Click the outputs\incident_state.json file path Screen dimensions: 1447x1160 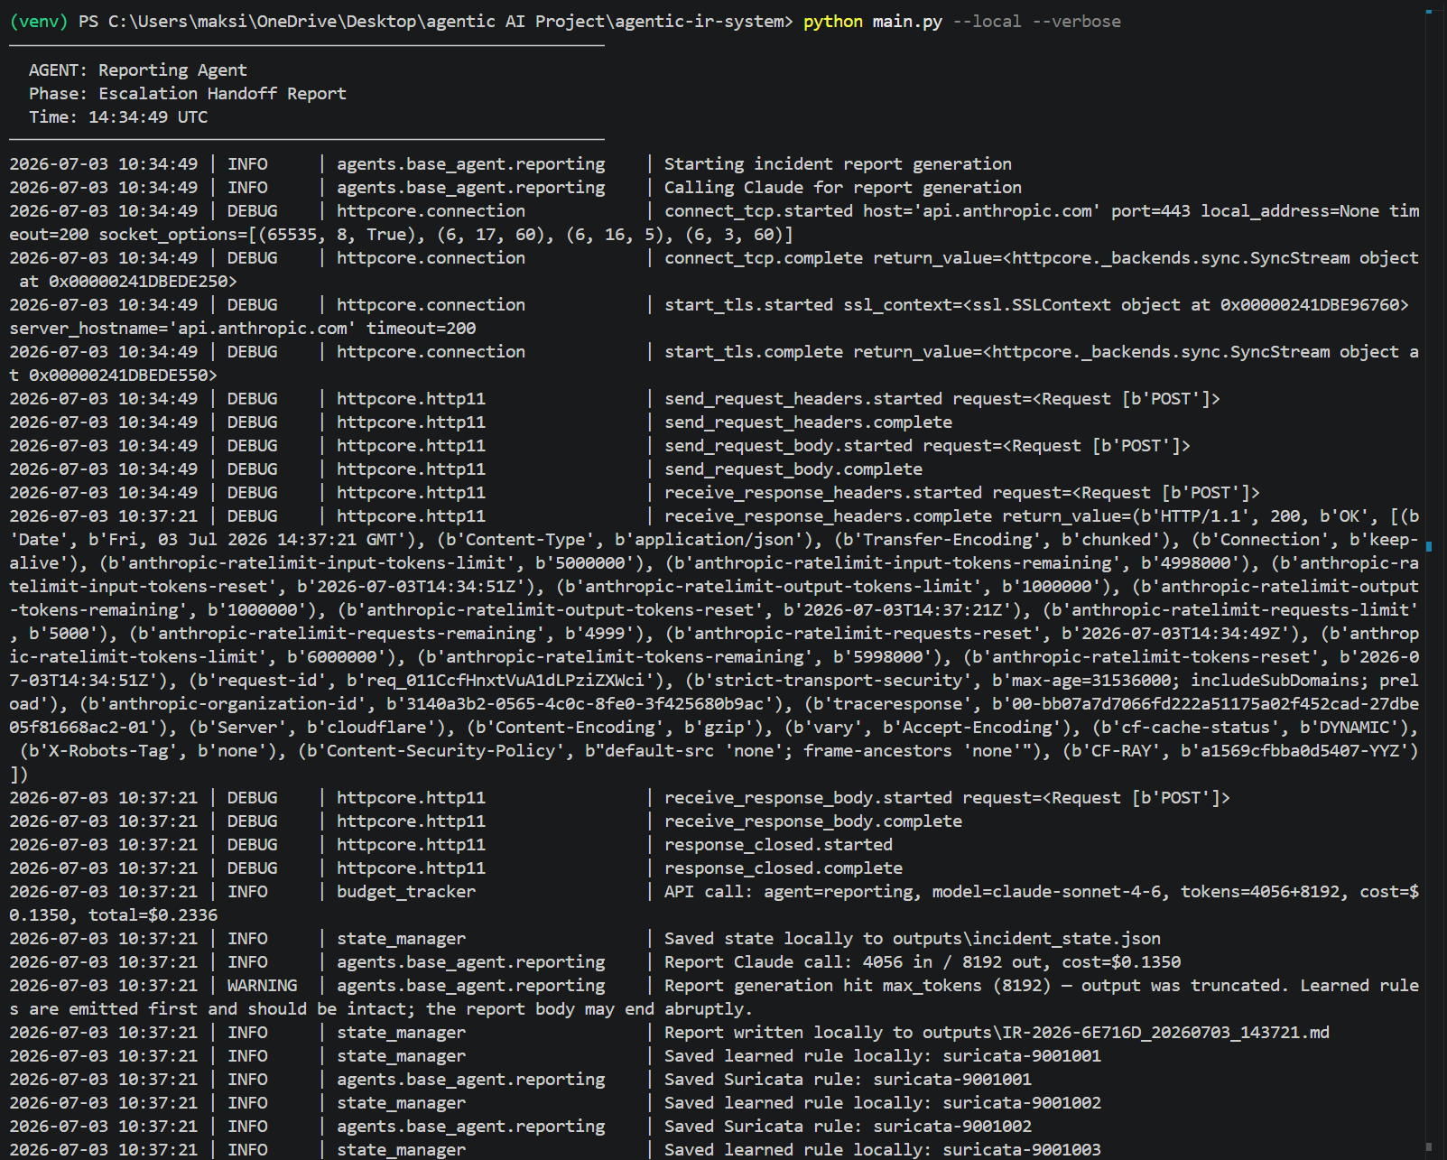(1027, 939)
